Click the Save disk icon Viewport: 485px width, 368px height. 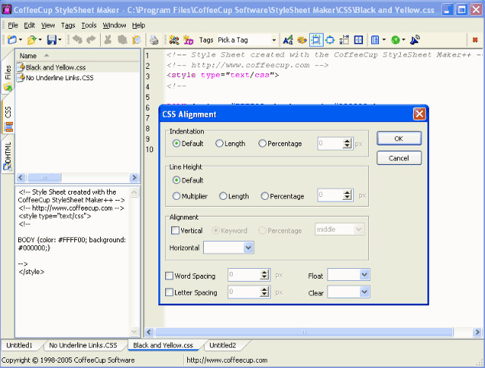point(52,40)
